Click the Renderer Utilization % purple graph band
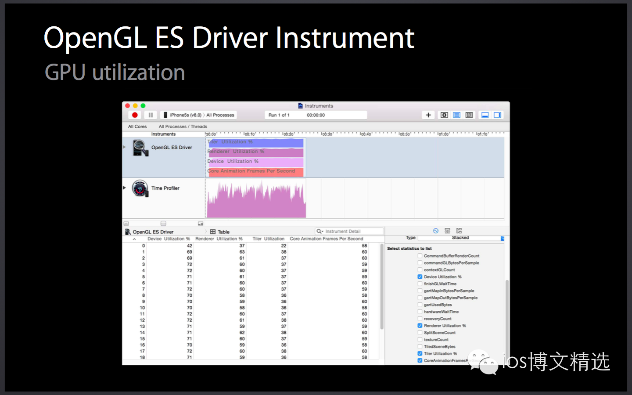The height and width of the screenshot is (395, 632). point(255,152)
